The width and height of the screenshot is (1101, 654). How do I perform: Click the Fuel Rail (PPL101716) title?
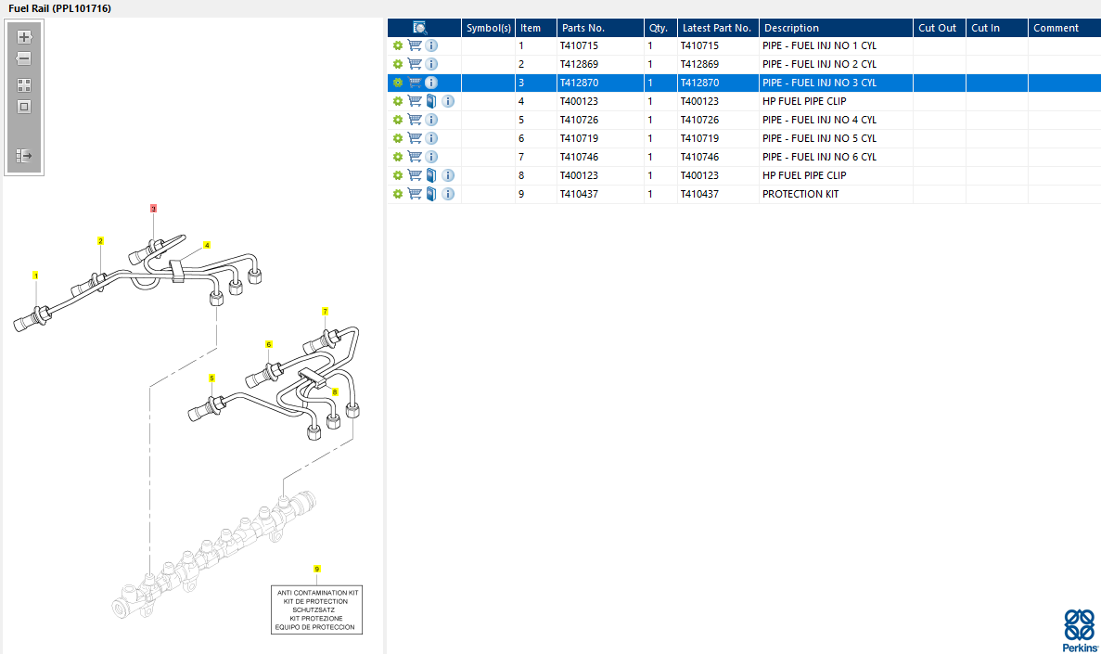click(59, 8)
